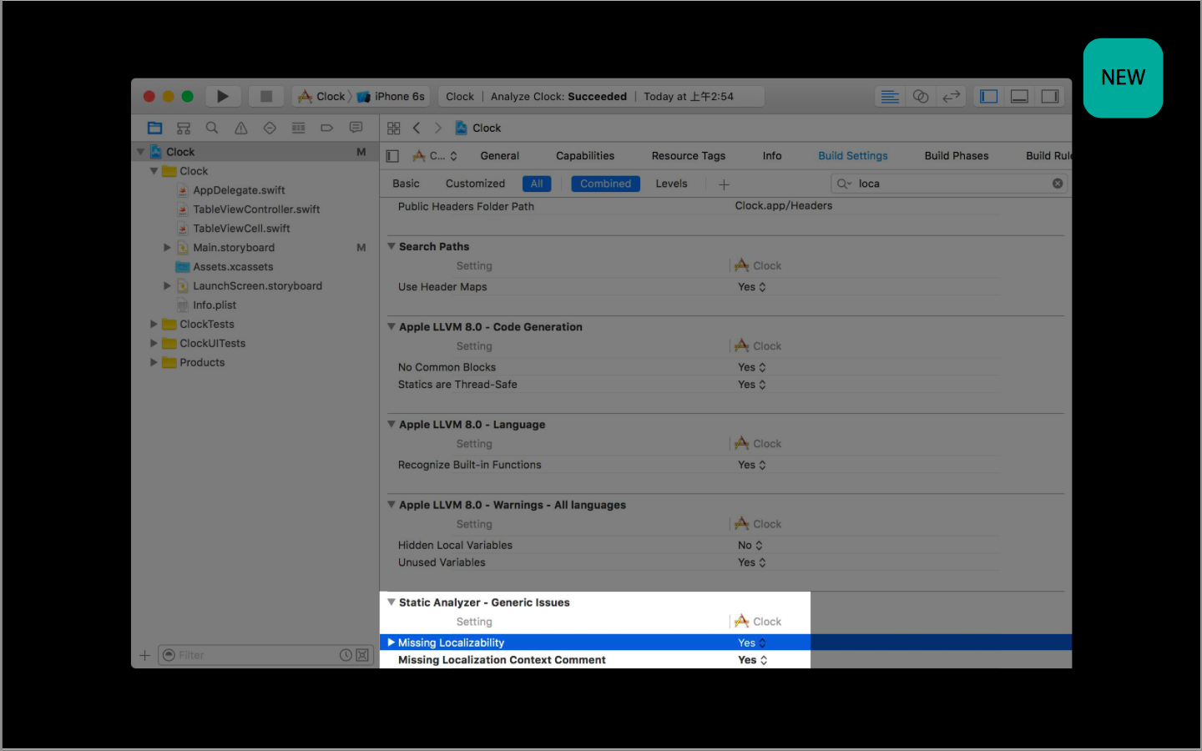The height and width of the screenshot is (751, 1202).
Task: Clear the 'loca' search text
Action: [x=1058, y=184]
